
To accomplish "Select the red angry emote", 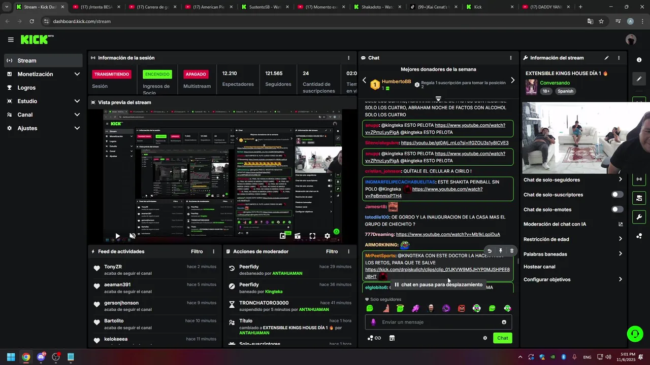I will (x=462, y=308).
